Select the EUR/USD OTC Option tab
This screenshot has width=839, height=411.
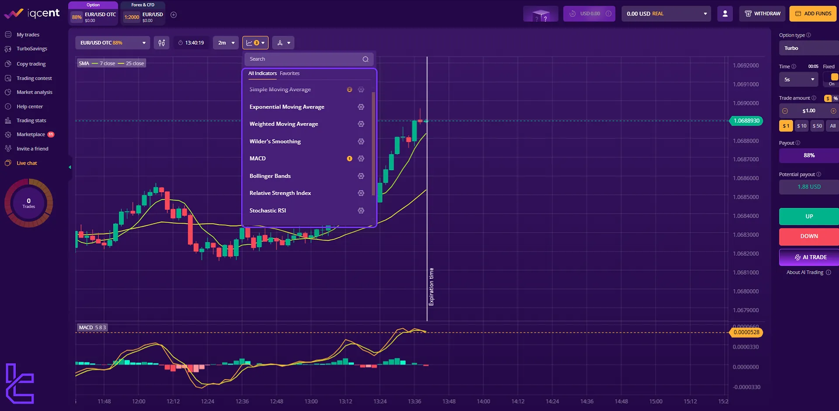[93, 13]
